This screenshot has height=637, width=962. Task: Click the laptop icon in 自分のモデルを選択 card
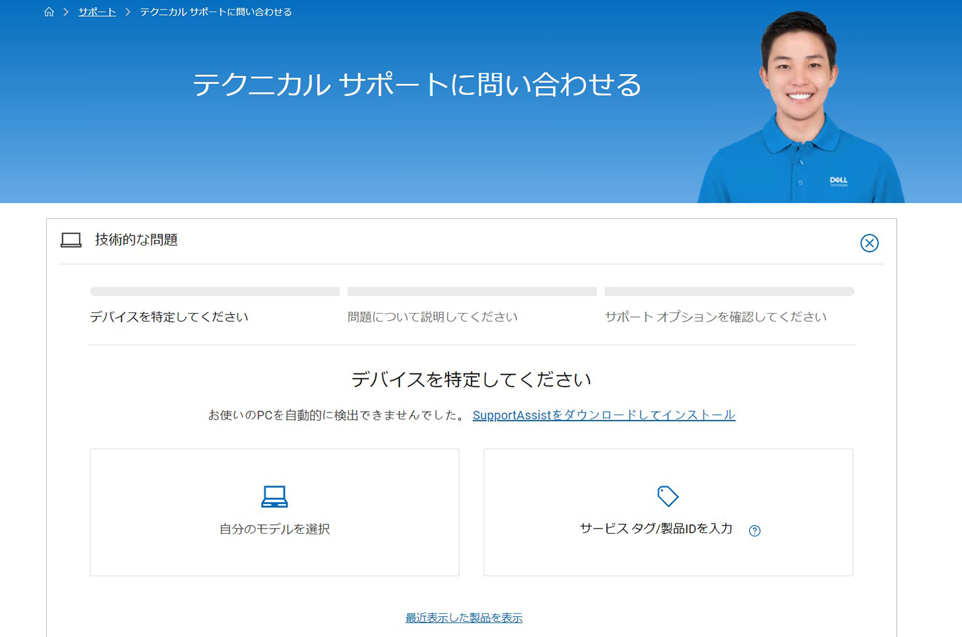(274, 497)
